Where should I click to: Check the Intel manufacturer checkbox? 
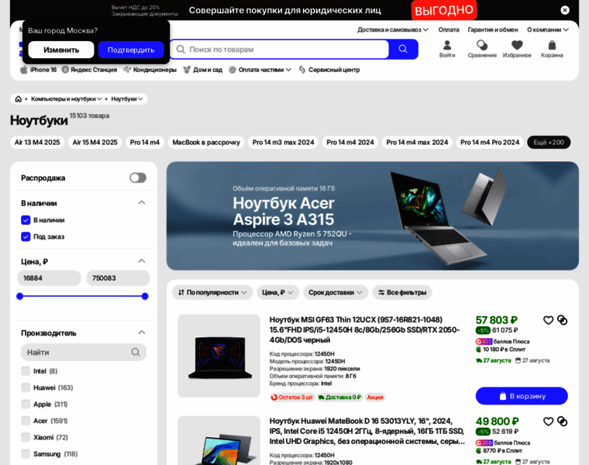26,371
